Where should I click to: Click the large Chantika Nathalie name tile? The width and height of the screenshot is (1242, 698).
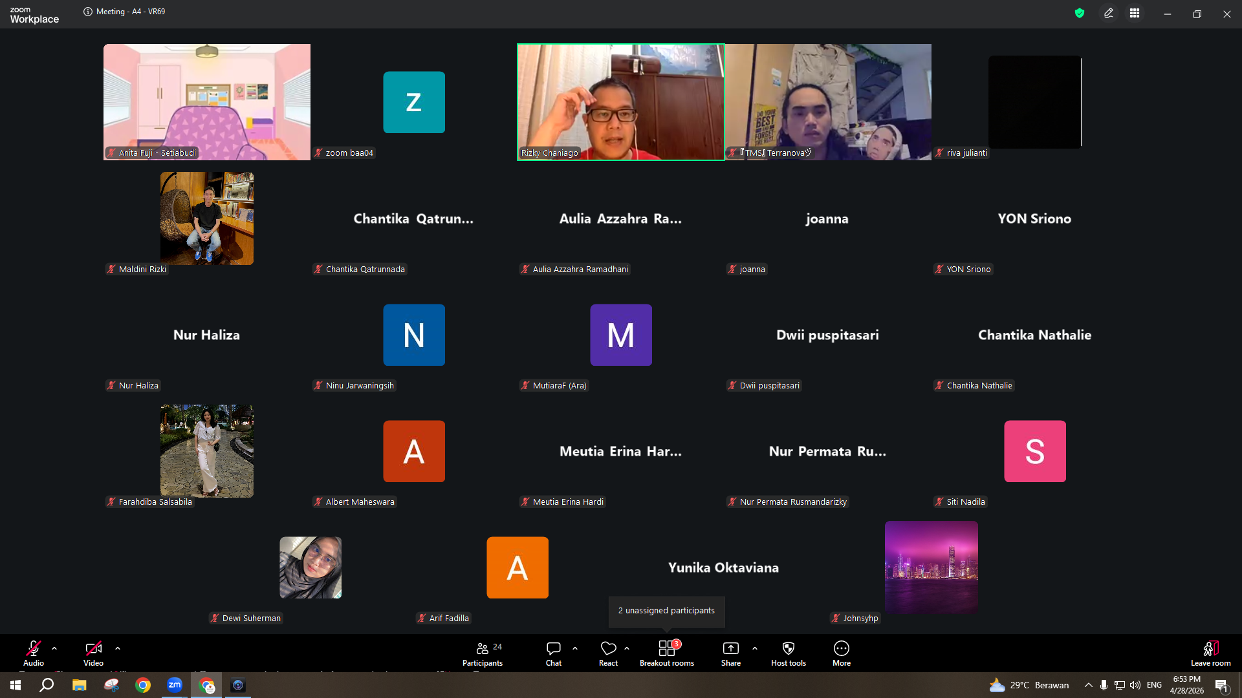pyautogui.click(x=1034, y=335)
